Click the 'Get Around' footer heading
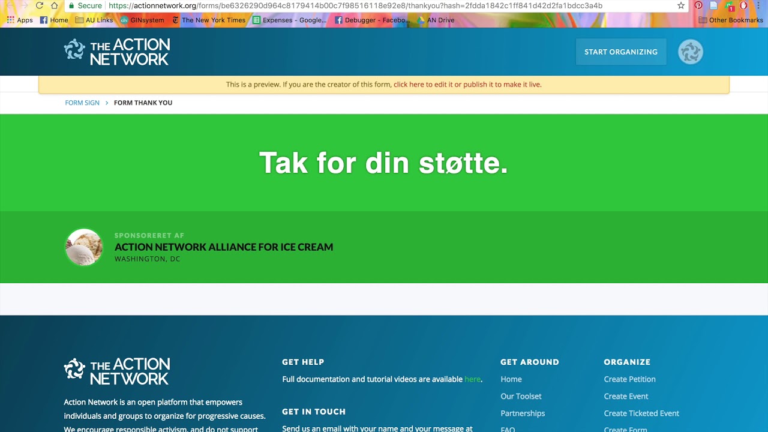The width and height of the screenshot is (768, 432). pyautogui.click(x=530, y=362)
